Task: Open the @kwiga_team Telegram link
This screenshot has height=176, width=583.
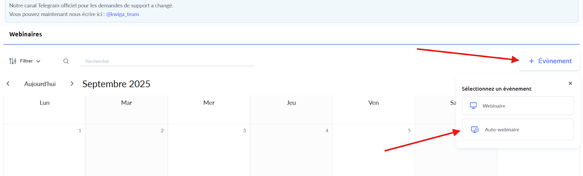Action: pyautogui.click(x=122, y=14)
